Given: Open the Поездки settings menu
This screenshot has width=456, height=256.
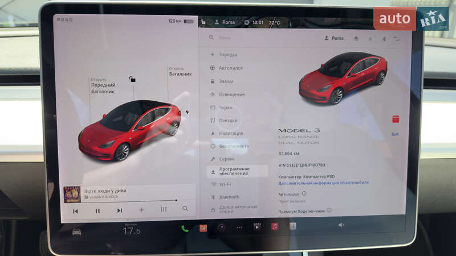Looking at the screenshot, I should click(x=223, y=120).
